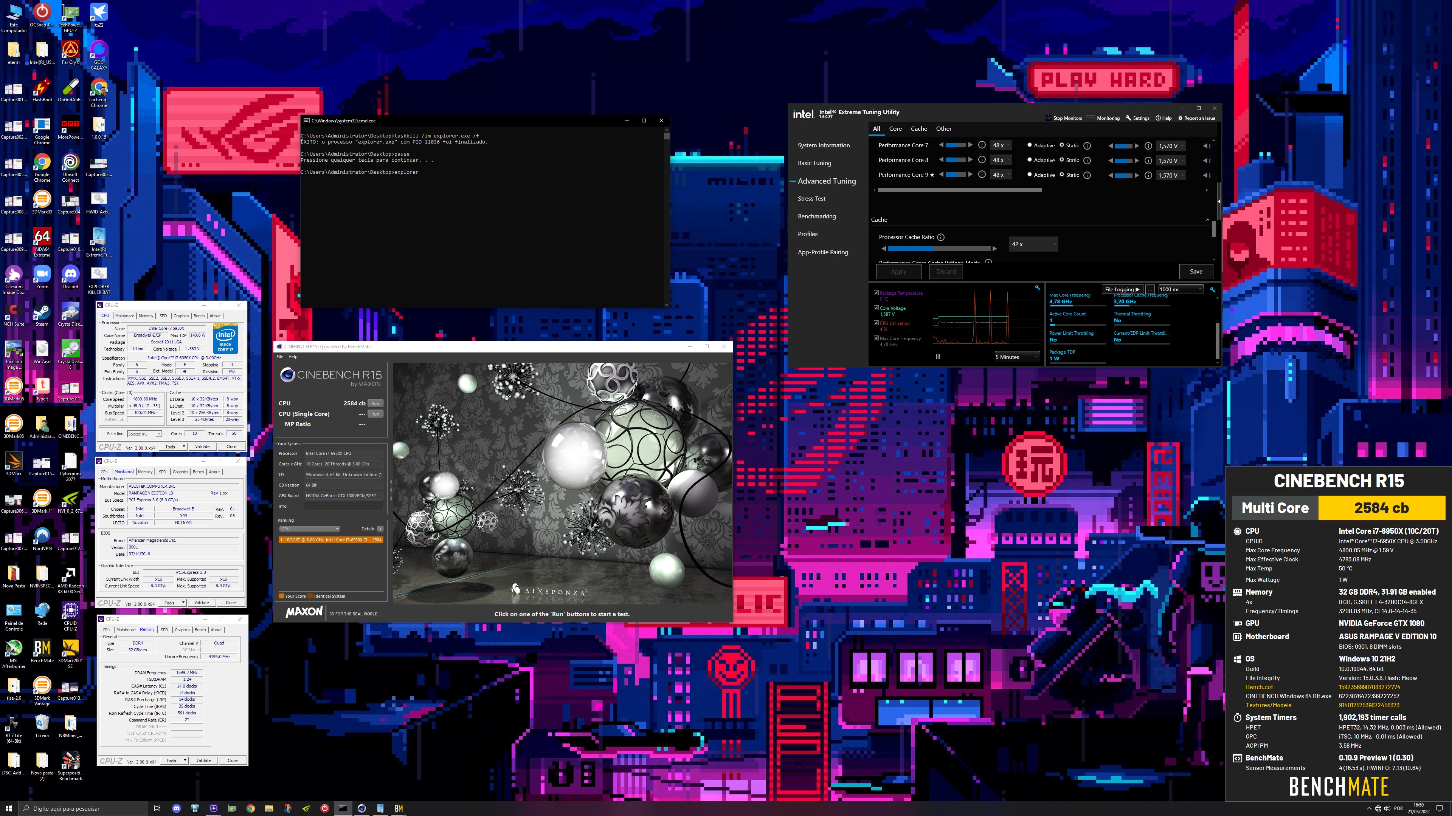Viewport: 1452px width, 816px height.
Task: Open Stress Test section in XTU sidebar
Action: [811, 199]
